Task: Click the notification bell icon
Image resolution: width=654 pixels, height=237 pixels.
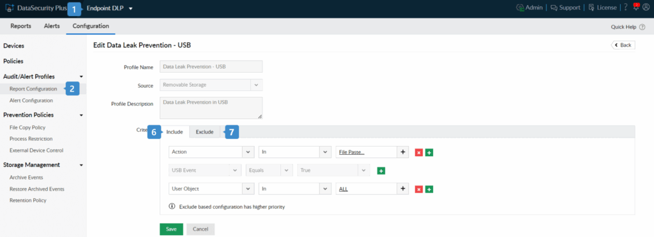Action: [636, 7]
